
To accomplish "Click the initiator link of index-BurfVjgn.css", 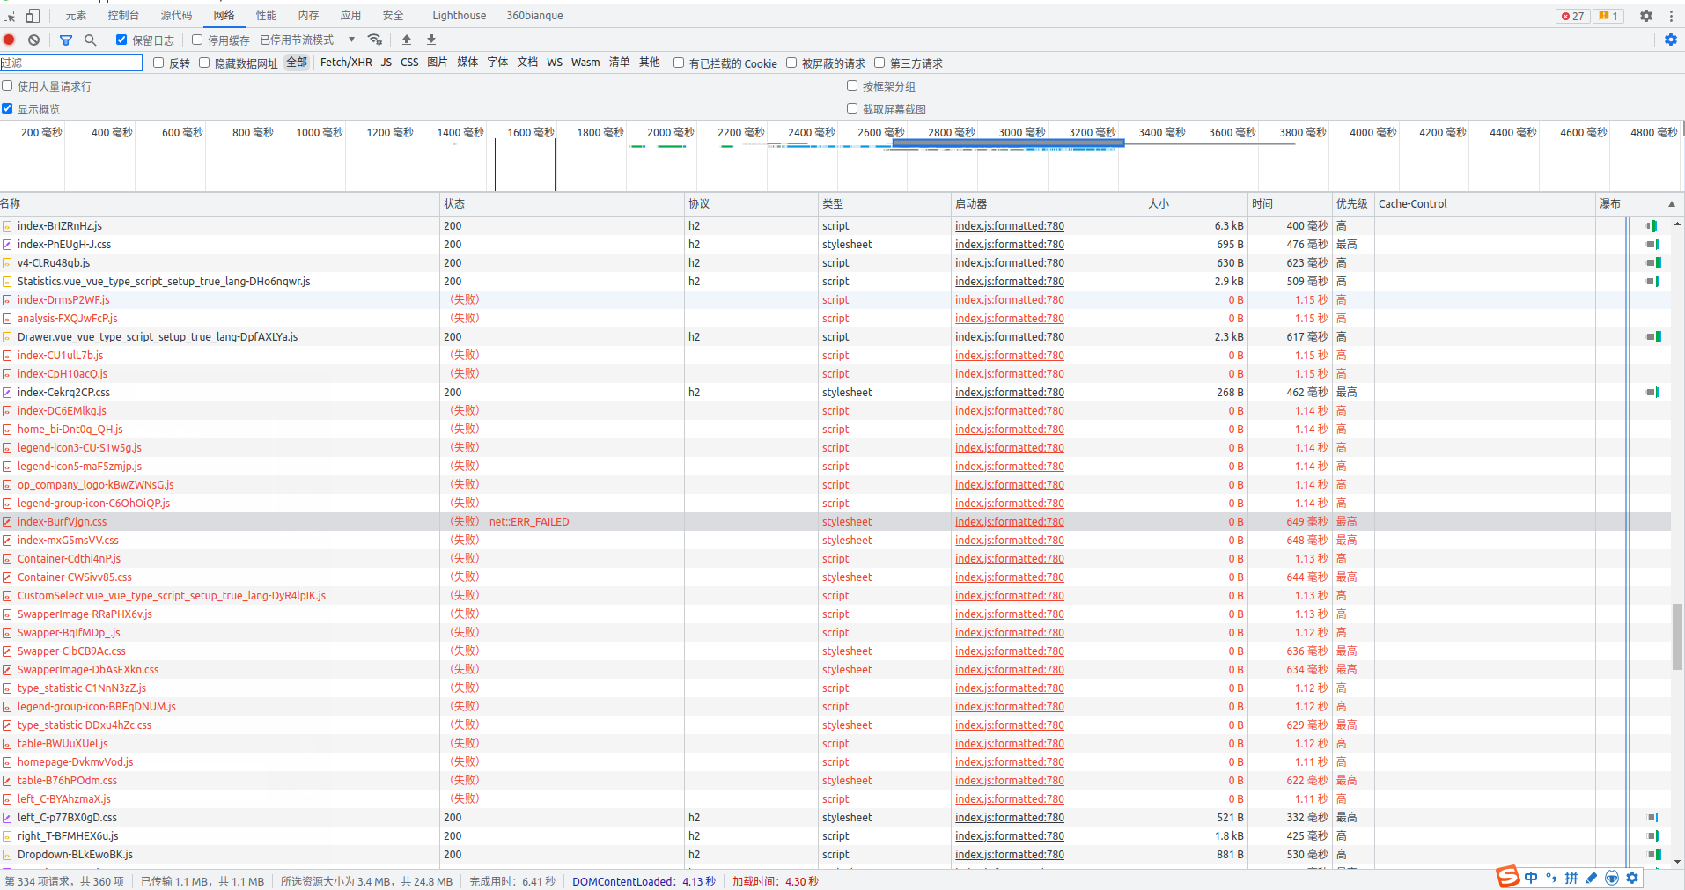I will 1009,522.
